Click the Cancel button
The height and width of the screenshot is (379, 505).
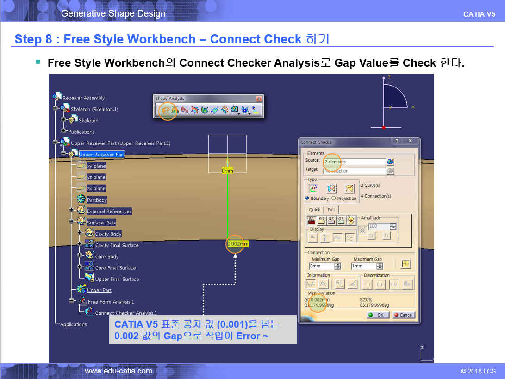[403, 315]
